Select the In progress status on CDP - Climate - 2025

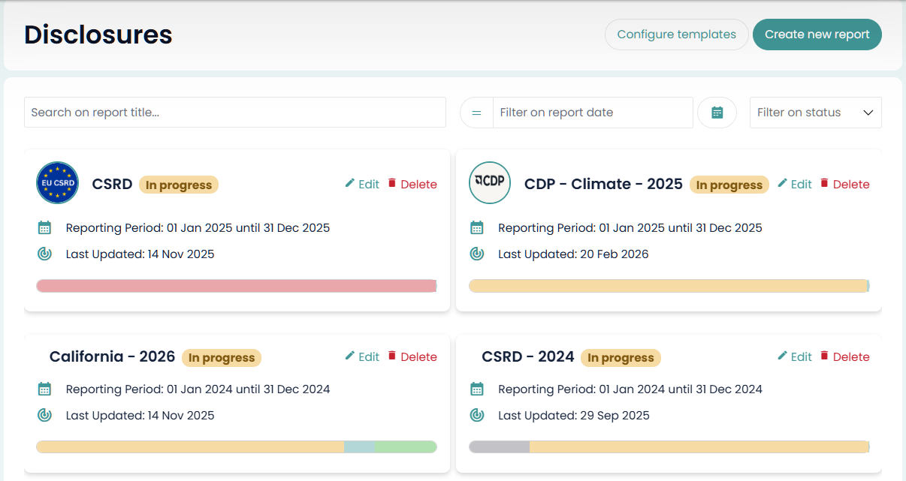coord(729,184)
